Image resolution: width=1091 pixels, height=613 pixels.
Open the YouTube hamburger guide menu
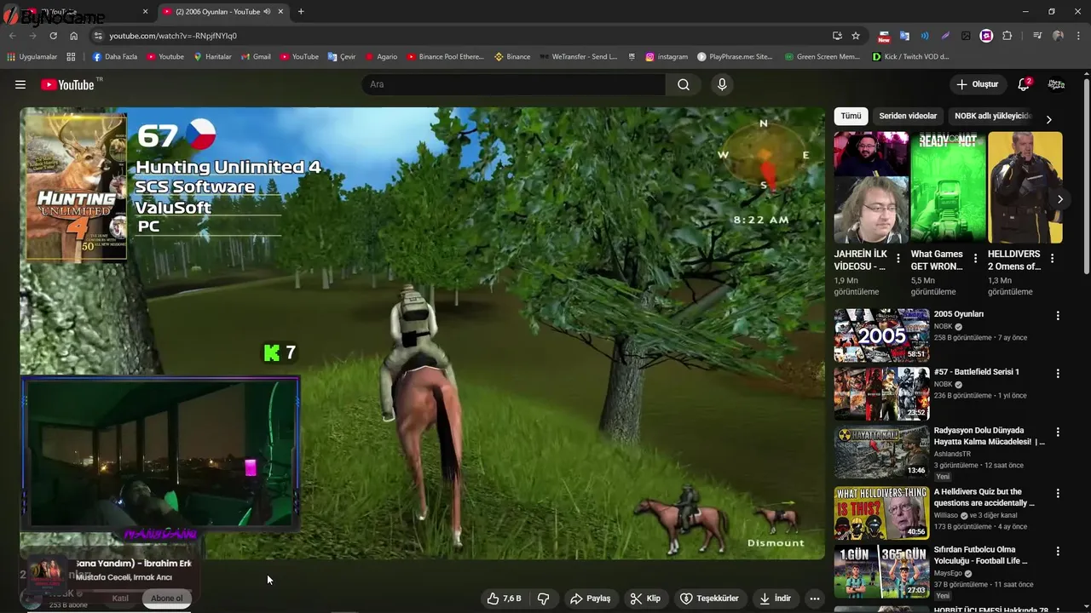tap(20, 84)
